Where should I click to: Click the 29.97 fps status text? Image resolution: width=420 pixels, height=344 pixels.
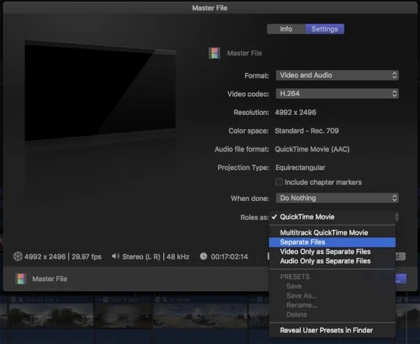pyautogui.click(x=87, y=257)
